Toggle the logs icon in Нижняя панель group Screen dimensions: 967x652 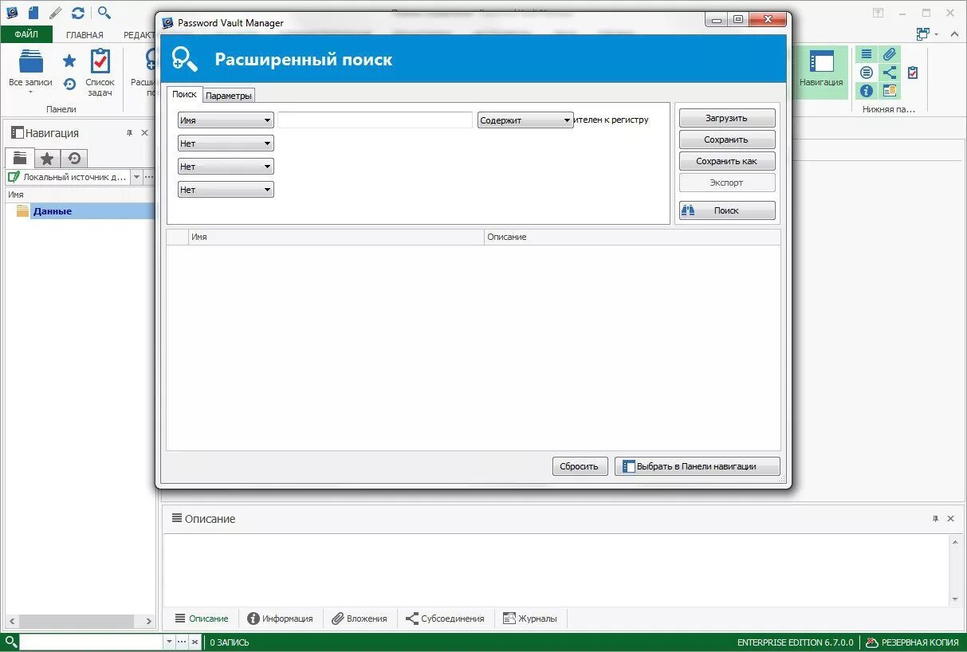[890, 91]
